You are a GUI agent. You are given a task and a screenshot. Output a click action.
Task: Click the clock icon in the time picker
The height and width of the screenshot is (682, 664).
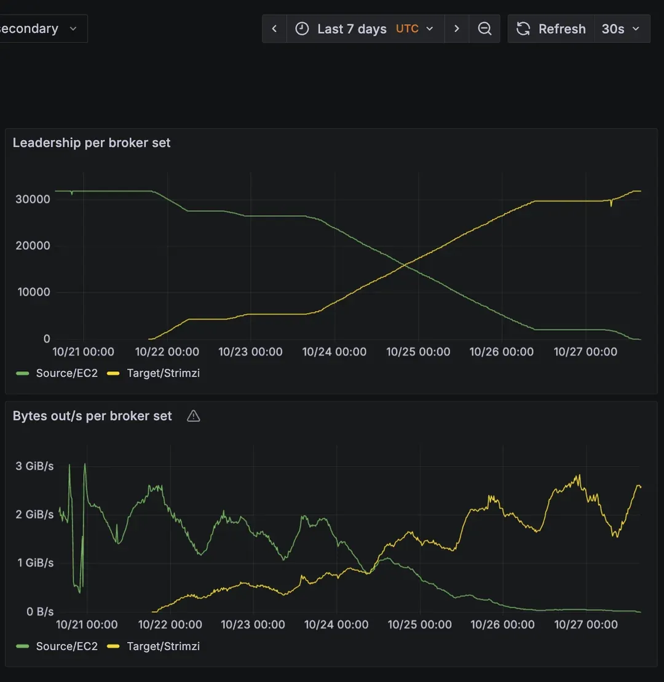(302, 28)
